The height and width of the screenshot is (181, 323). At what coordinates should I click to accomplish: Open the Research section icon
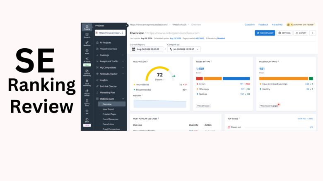(87, 35)
